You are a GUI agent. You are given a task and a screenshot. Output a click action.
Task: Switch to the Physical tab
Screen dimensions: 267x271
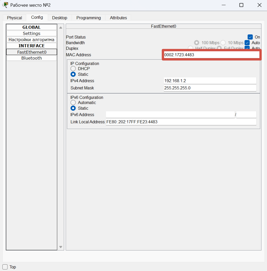pos(15,18)
